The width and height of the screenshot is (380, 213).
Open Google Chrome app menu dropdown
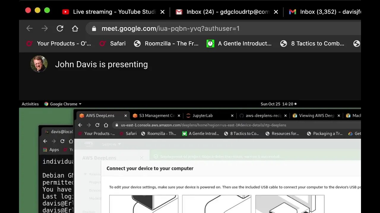(63, 104)
